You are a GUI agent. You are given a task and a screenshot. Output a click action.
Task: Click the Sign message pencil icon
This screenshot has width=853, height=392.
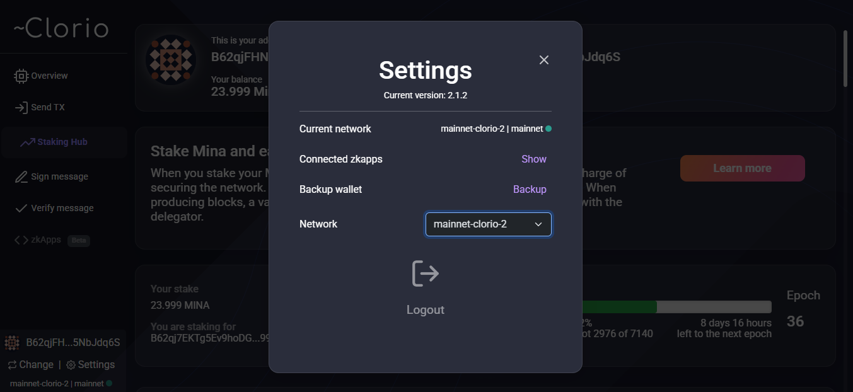click(x=21, y=177)
